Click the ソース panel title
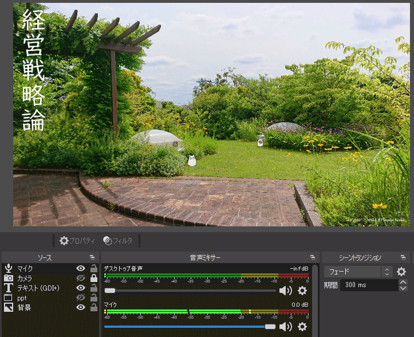 tap(44, 258)
